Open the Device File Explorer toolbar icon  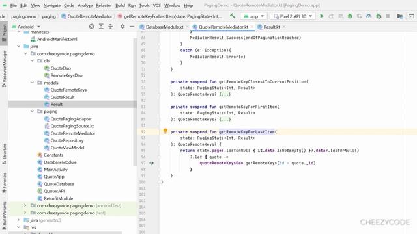399,16
